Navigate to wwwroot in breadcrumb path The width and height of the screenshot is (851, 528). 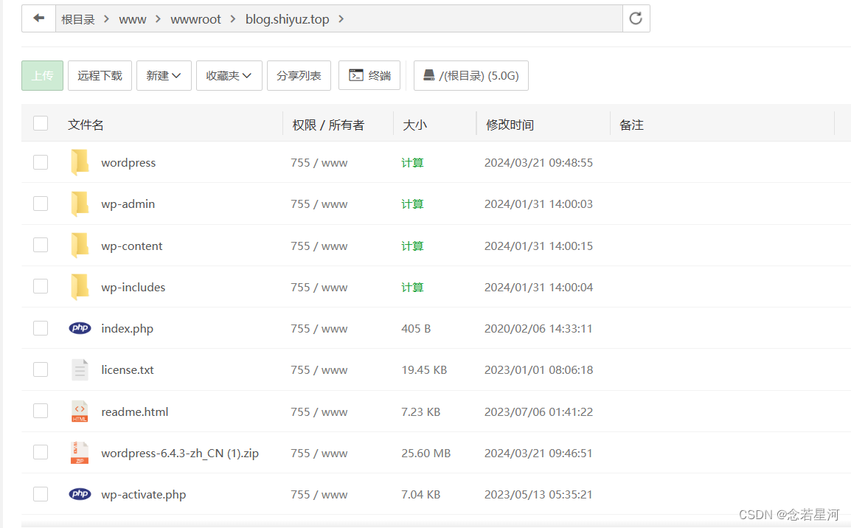click(195, 19)
